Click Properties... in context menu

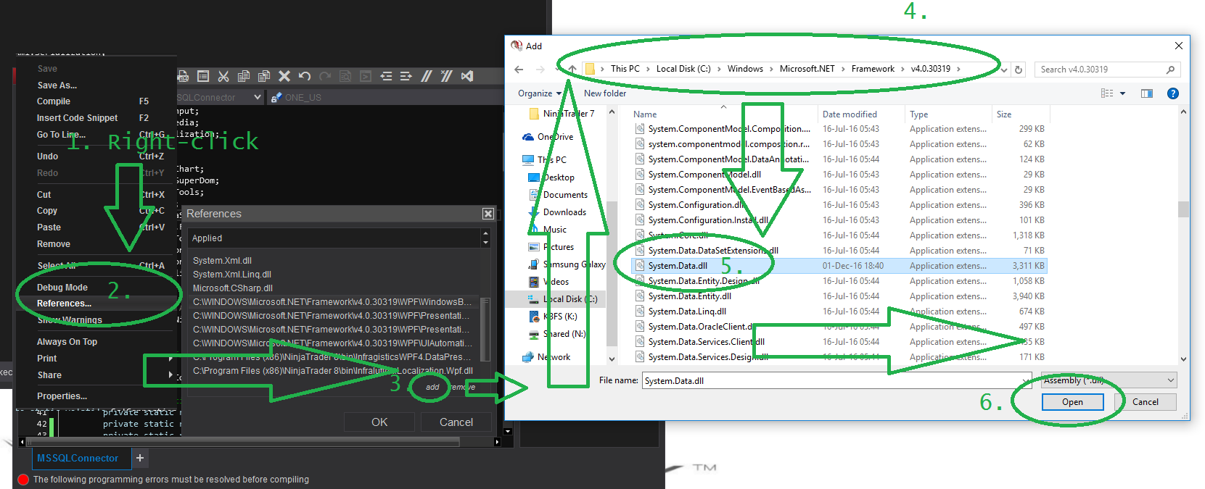[62, 396]
